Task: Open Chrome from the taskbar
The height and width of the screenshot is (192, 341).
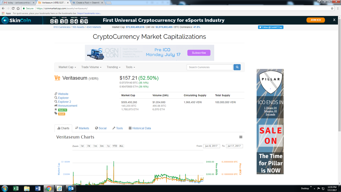Action: [x=48, y=189]
